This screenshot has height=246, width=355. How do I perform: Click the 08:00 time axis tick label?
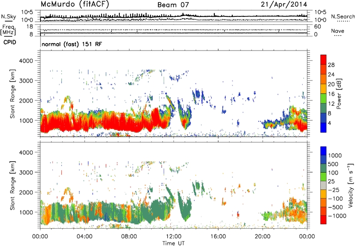click(129, 237)
